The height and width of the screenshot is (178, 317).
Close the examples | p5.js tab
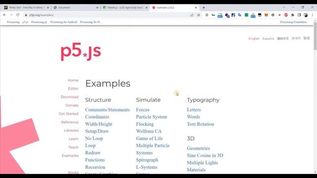tap(196, 8)
